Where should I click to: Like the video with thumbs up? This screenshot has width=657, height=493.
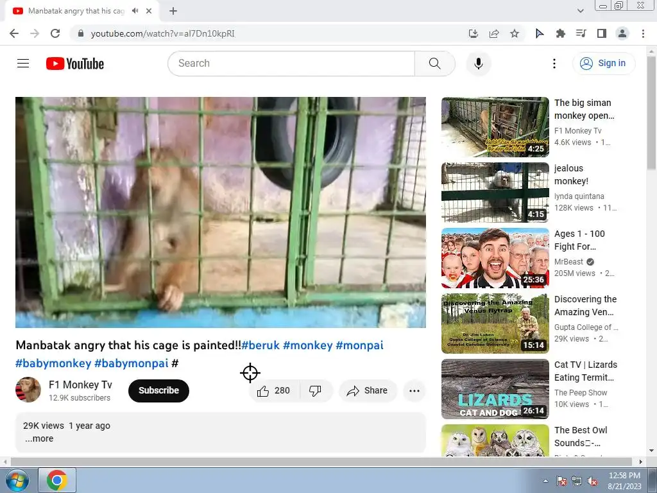pyautogui.click(x=274, y=391)
